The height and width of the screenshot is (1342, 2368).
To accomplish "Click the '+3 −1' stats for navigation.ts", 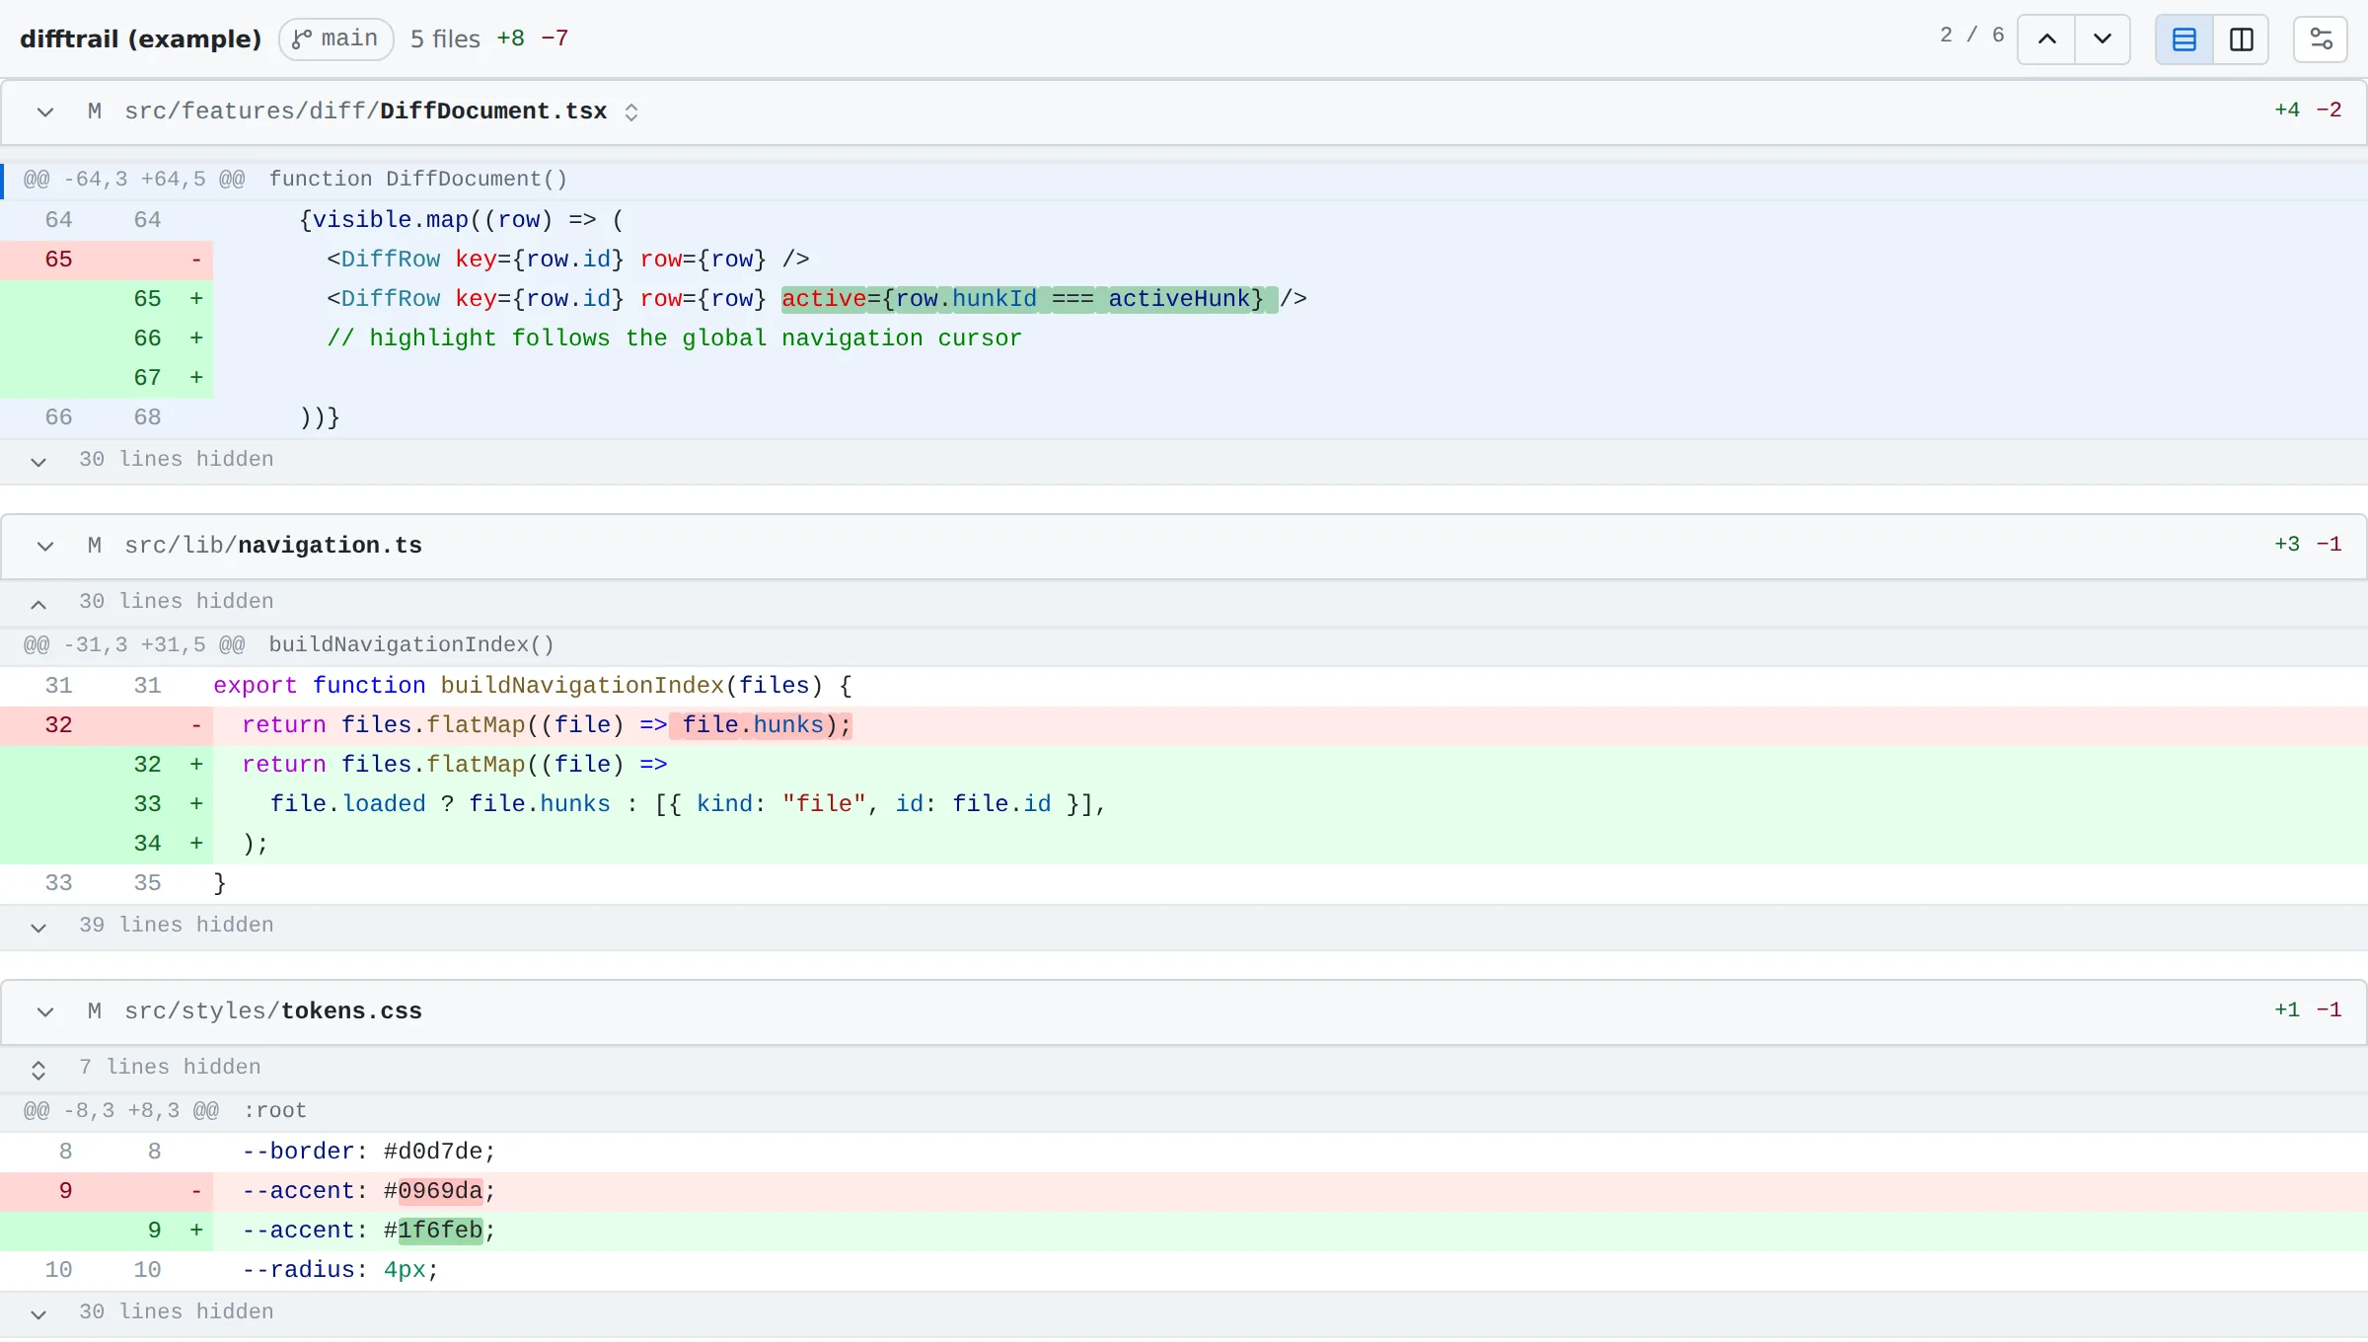I will 2308,545.
